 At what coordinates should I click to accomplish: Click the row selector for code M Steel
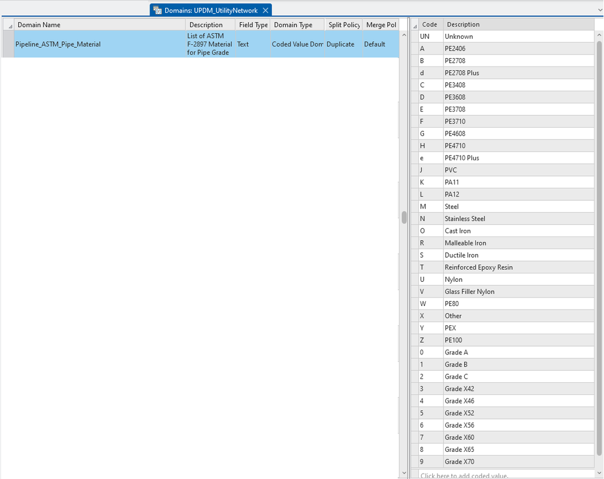(x=415, y=206)
